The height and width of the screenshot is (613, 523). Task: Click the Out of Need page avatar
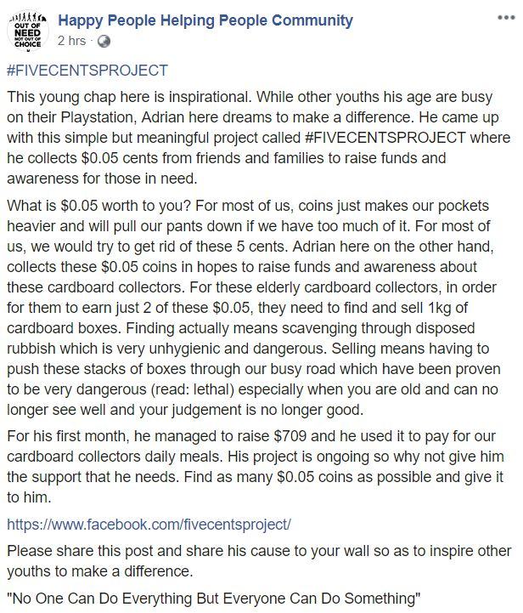28,31
